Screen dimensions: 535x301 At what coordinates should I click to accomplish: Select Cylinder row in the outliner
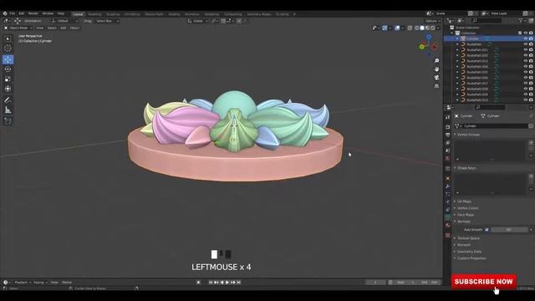[x=489, y=38]
